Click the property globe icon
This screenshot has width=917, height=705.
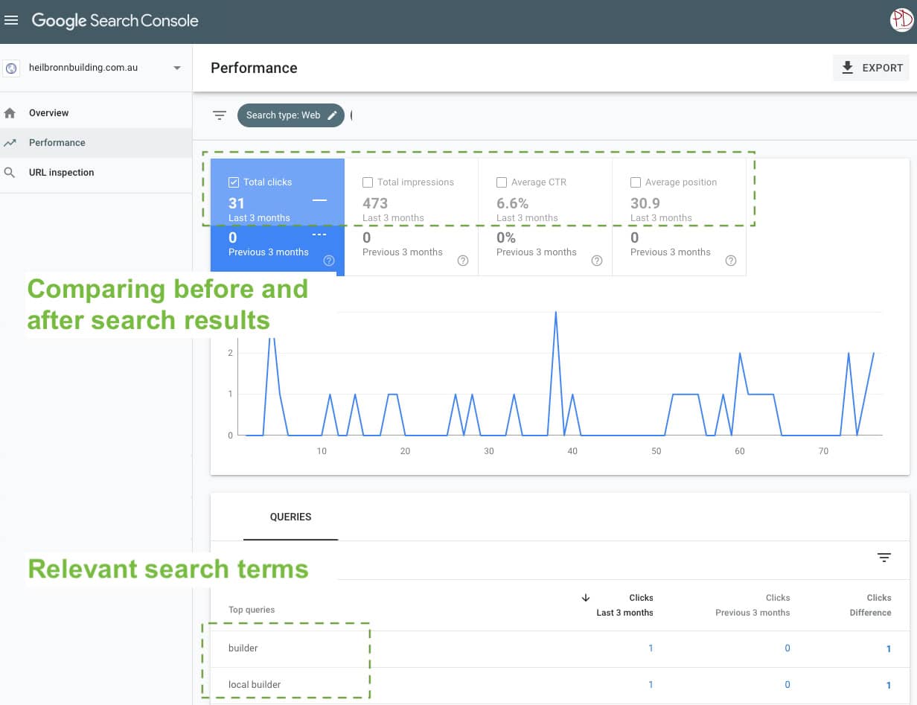coord(11,68)
